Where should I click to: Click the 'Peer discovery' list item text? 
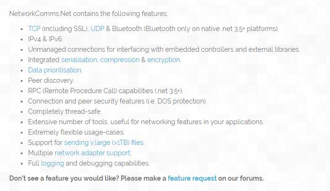point(51,80)
